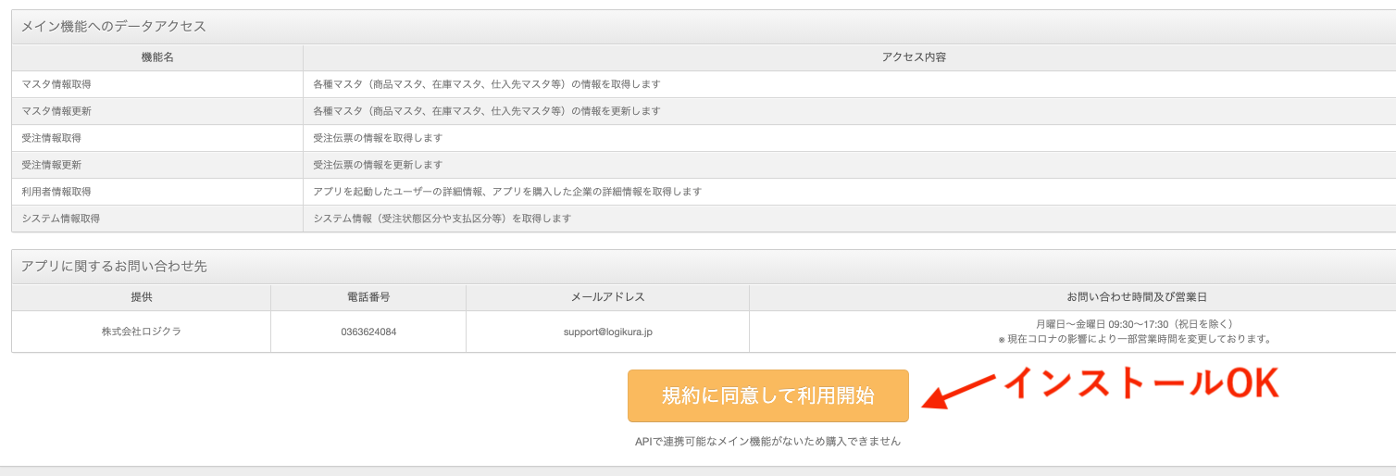Click the 提供 column header
The height and width of the screenshot is (476, 1396).
point(141,297)
